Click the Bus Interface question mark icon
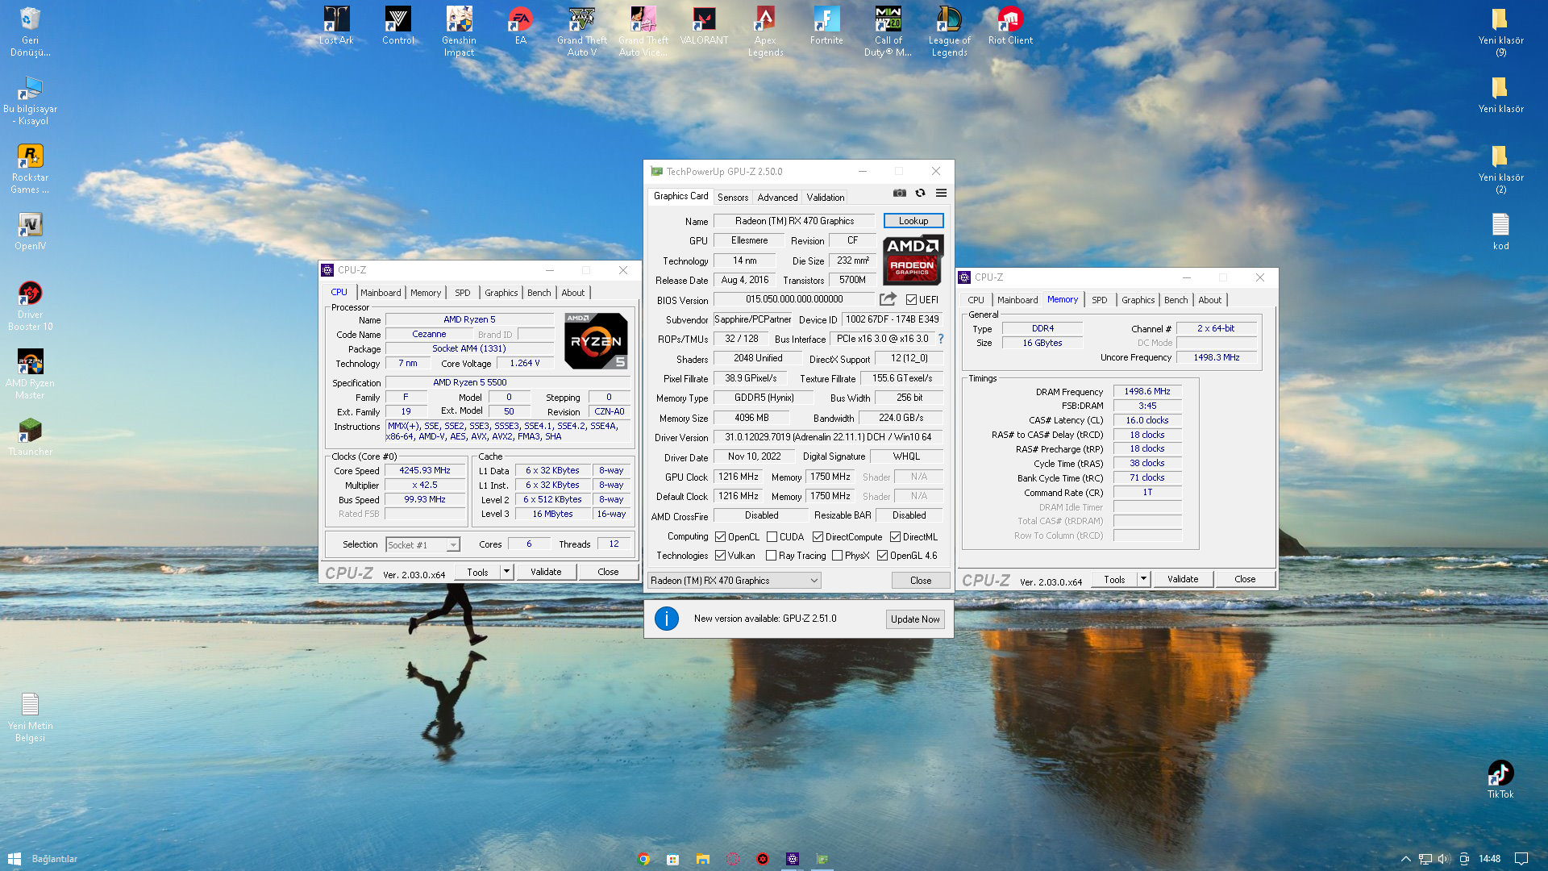1548x871 pixels. [x=940, y=339]
